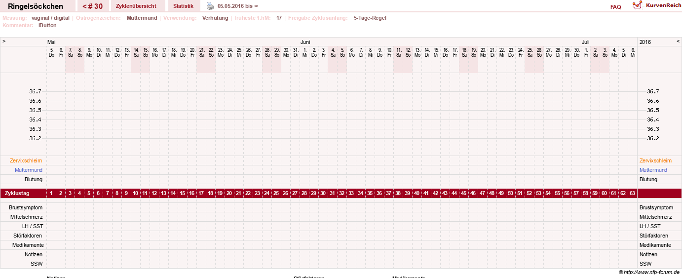682x278 pixels.
Task: Click the right Brustsymptom row label
Action: tap(656, 207)
